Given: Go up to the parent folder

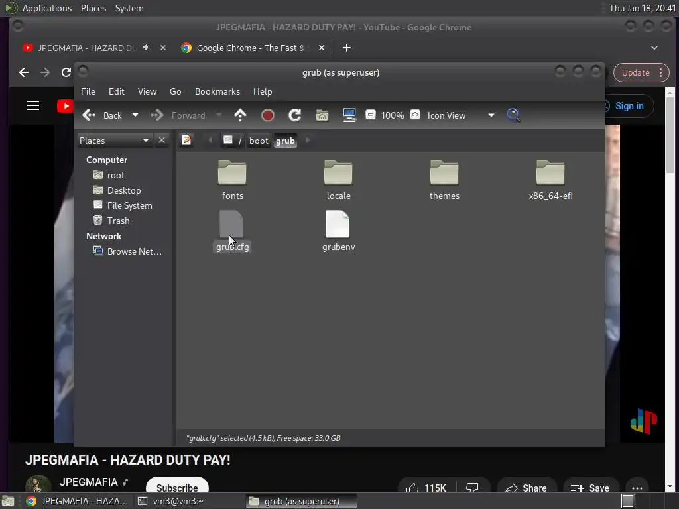Looking at the screenshot, I should pos(240,115).
